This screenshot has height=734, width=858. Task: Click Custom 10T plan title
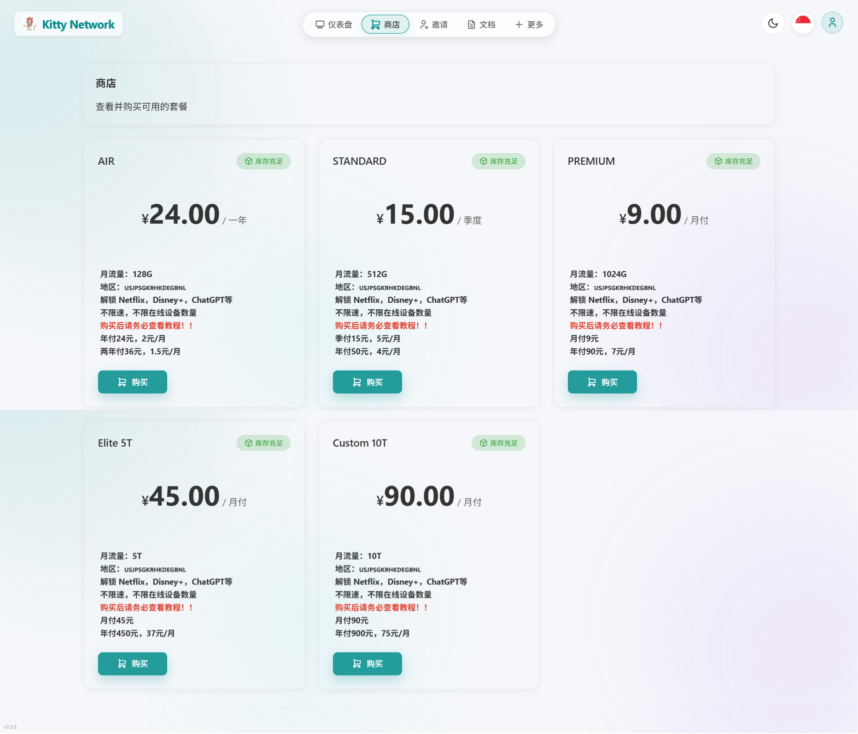click(x=360, y=443)
